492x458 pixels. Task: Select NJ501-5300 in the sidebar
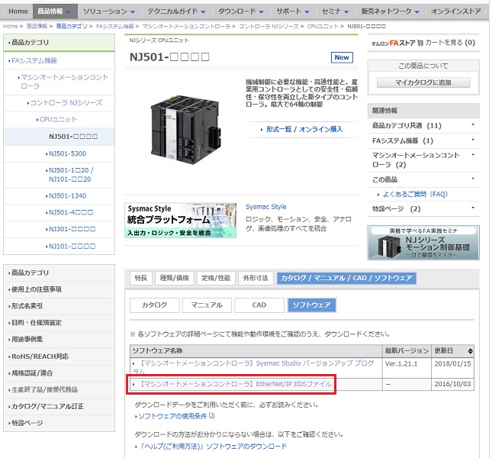pyautogui.click(x=67, y=153)
